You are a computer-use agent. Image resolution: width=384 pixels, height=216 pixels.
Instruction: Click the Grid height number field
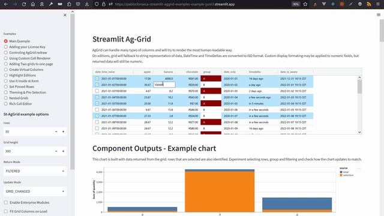click(x=28, y=151)
